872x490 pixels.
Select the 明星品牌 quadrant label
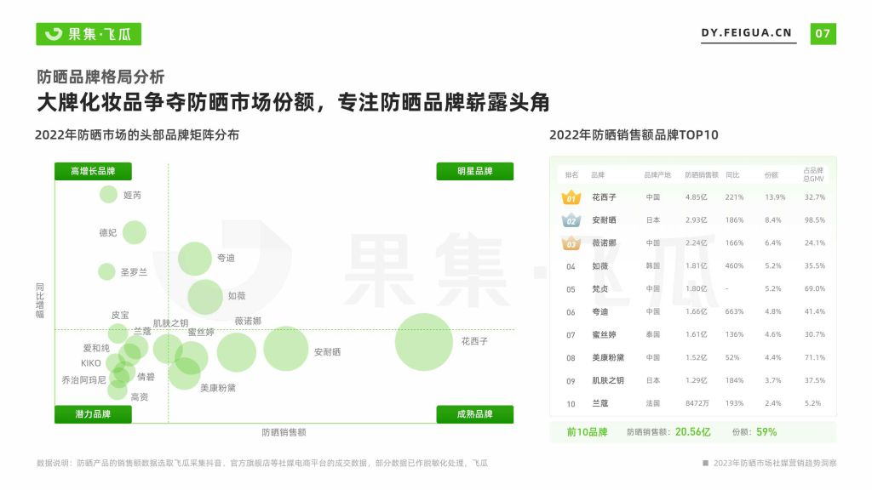pyautogui.click(x=475, y=171)
